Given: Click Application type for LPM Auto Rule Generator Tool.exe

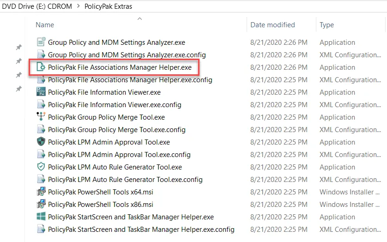Looking at the screenshot, I should tap(337, 168).
